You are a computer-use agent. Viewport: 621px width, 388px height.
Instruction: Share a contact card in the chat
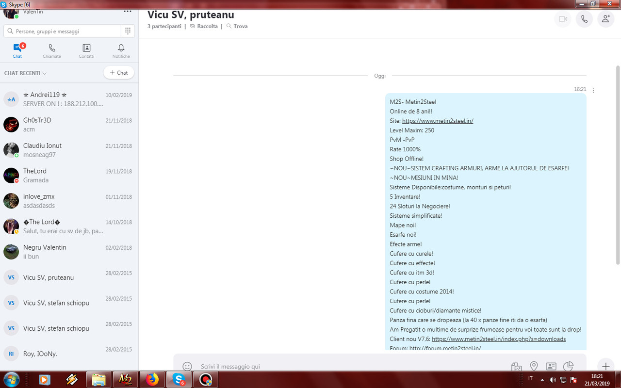[551, 367]
